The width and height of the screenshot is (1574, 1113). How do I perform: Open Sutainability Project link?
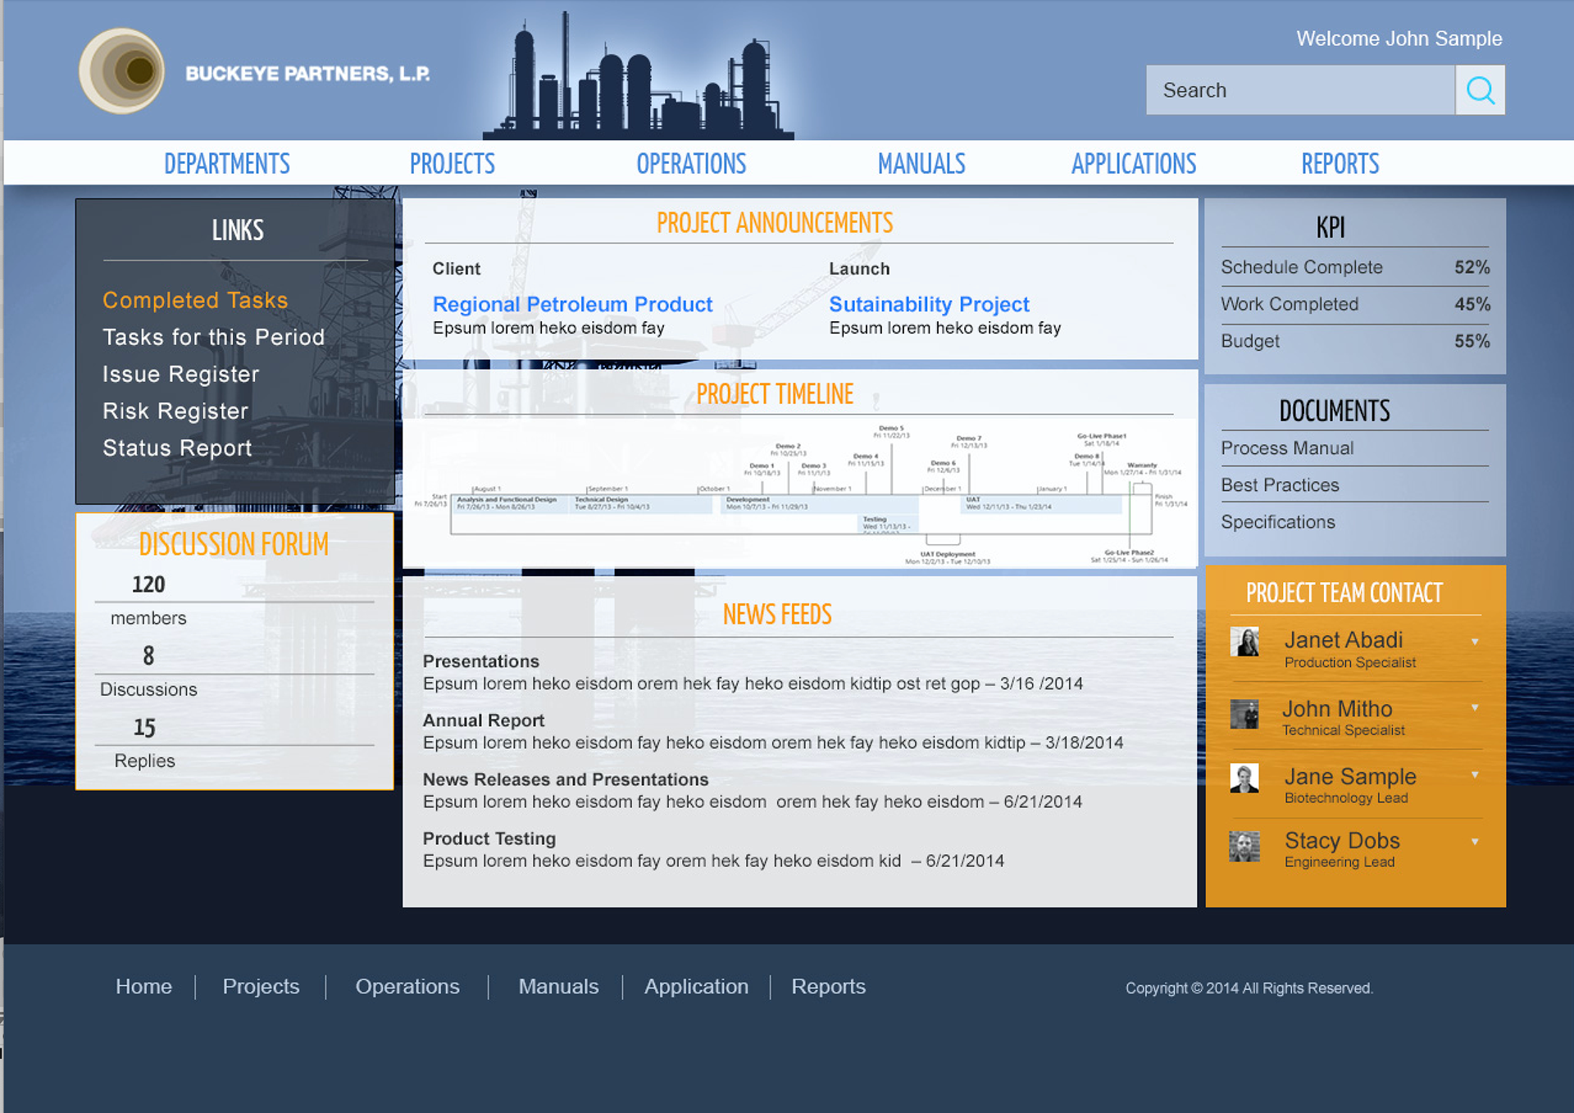pos(928,304)
